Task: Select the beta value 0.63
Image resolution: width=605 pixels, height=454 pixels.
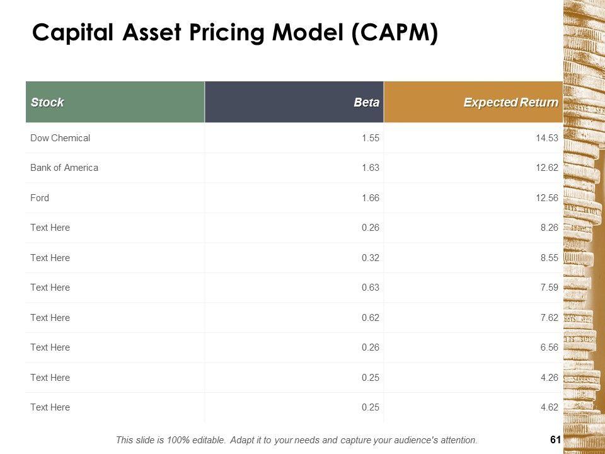Action: (x=370, y=288)
